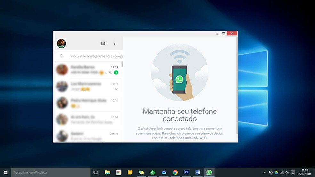This screenshot has width=315, height=177.
Task: Maximize the WhatsApp window
Action: [x=223, y=33]
